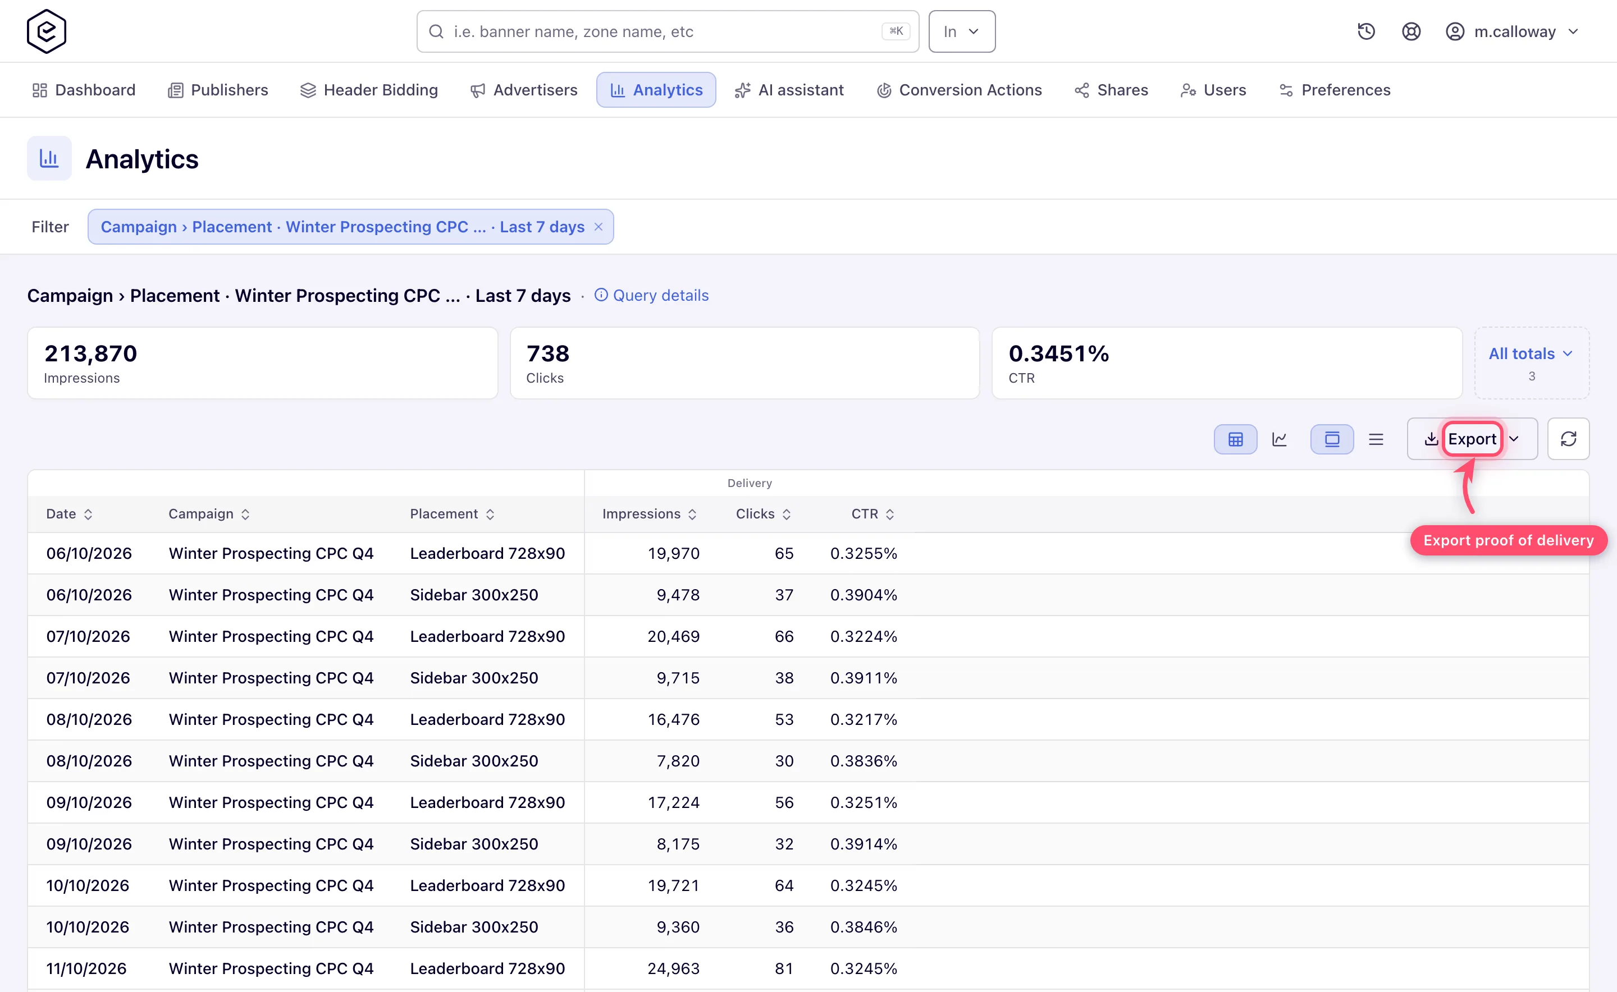Open the help lifebuoy icon
This screenshot has width=1617, height=992.
click(1411, 31)
